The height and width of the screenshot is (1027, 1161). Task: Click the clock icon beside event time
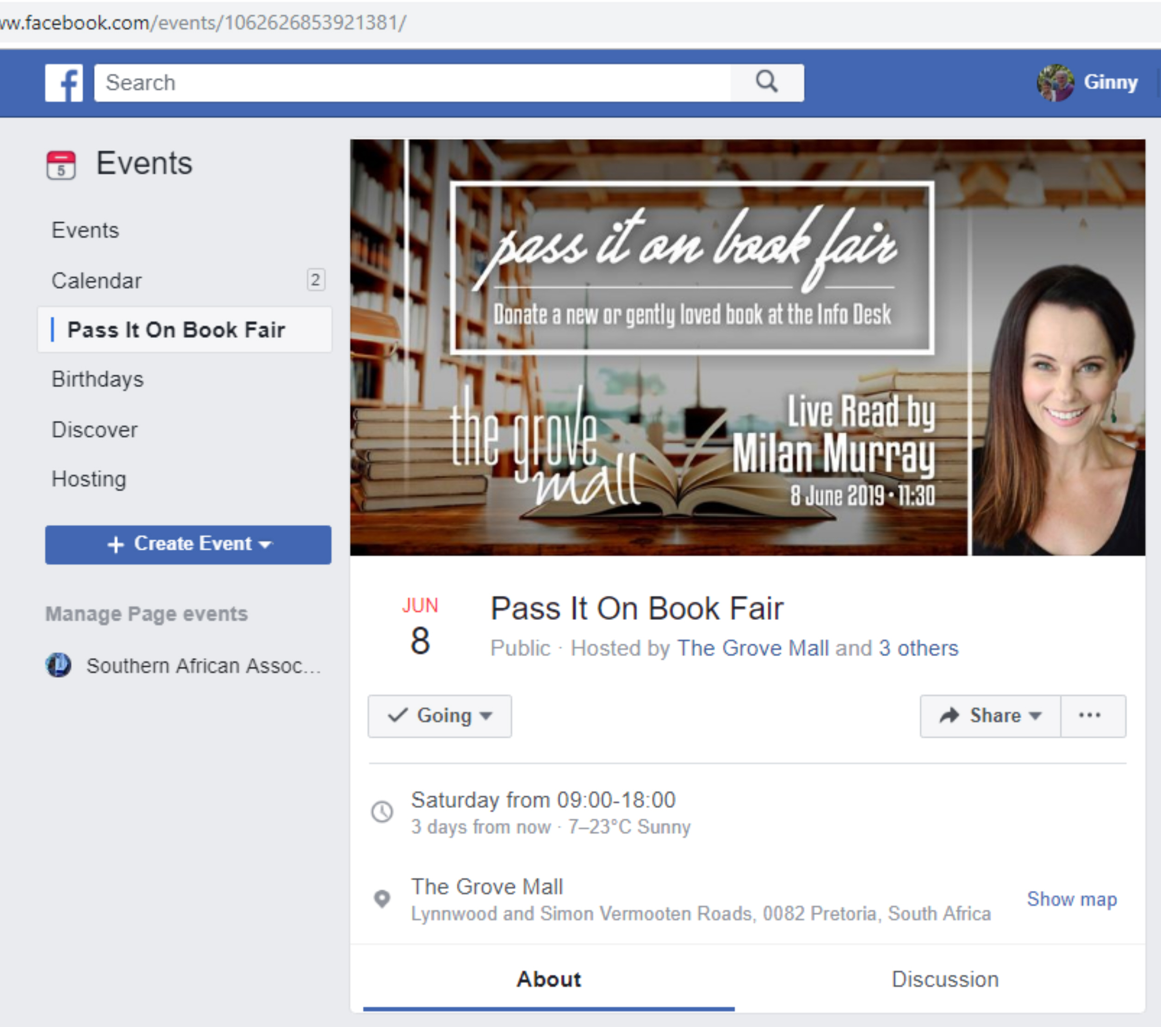pos(382,812)
